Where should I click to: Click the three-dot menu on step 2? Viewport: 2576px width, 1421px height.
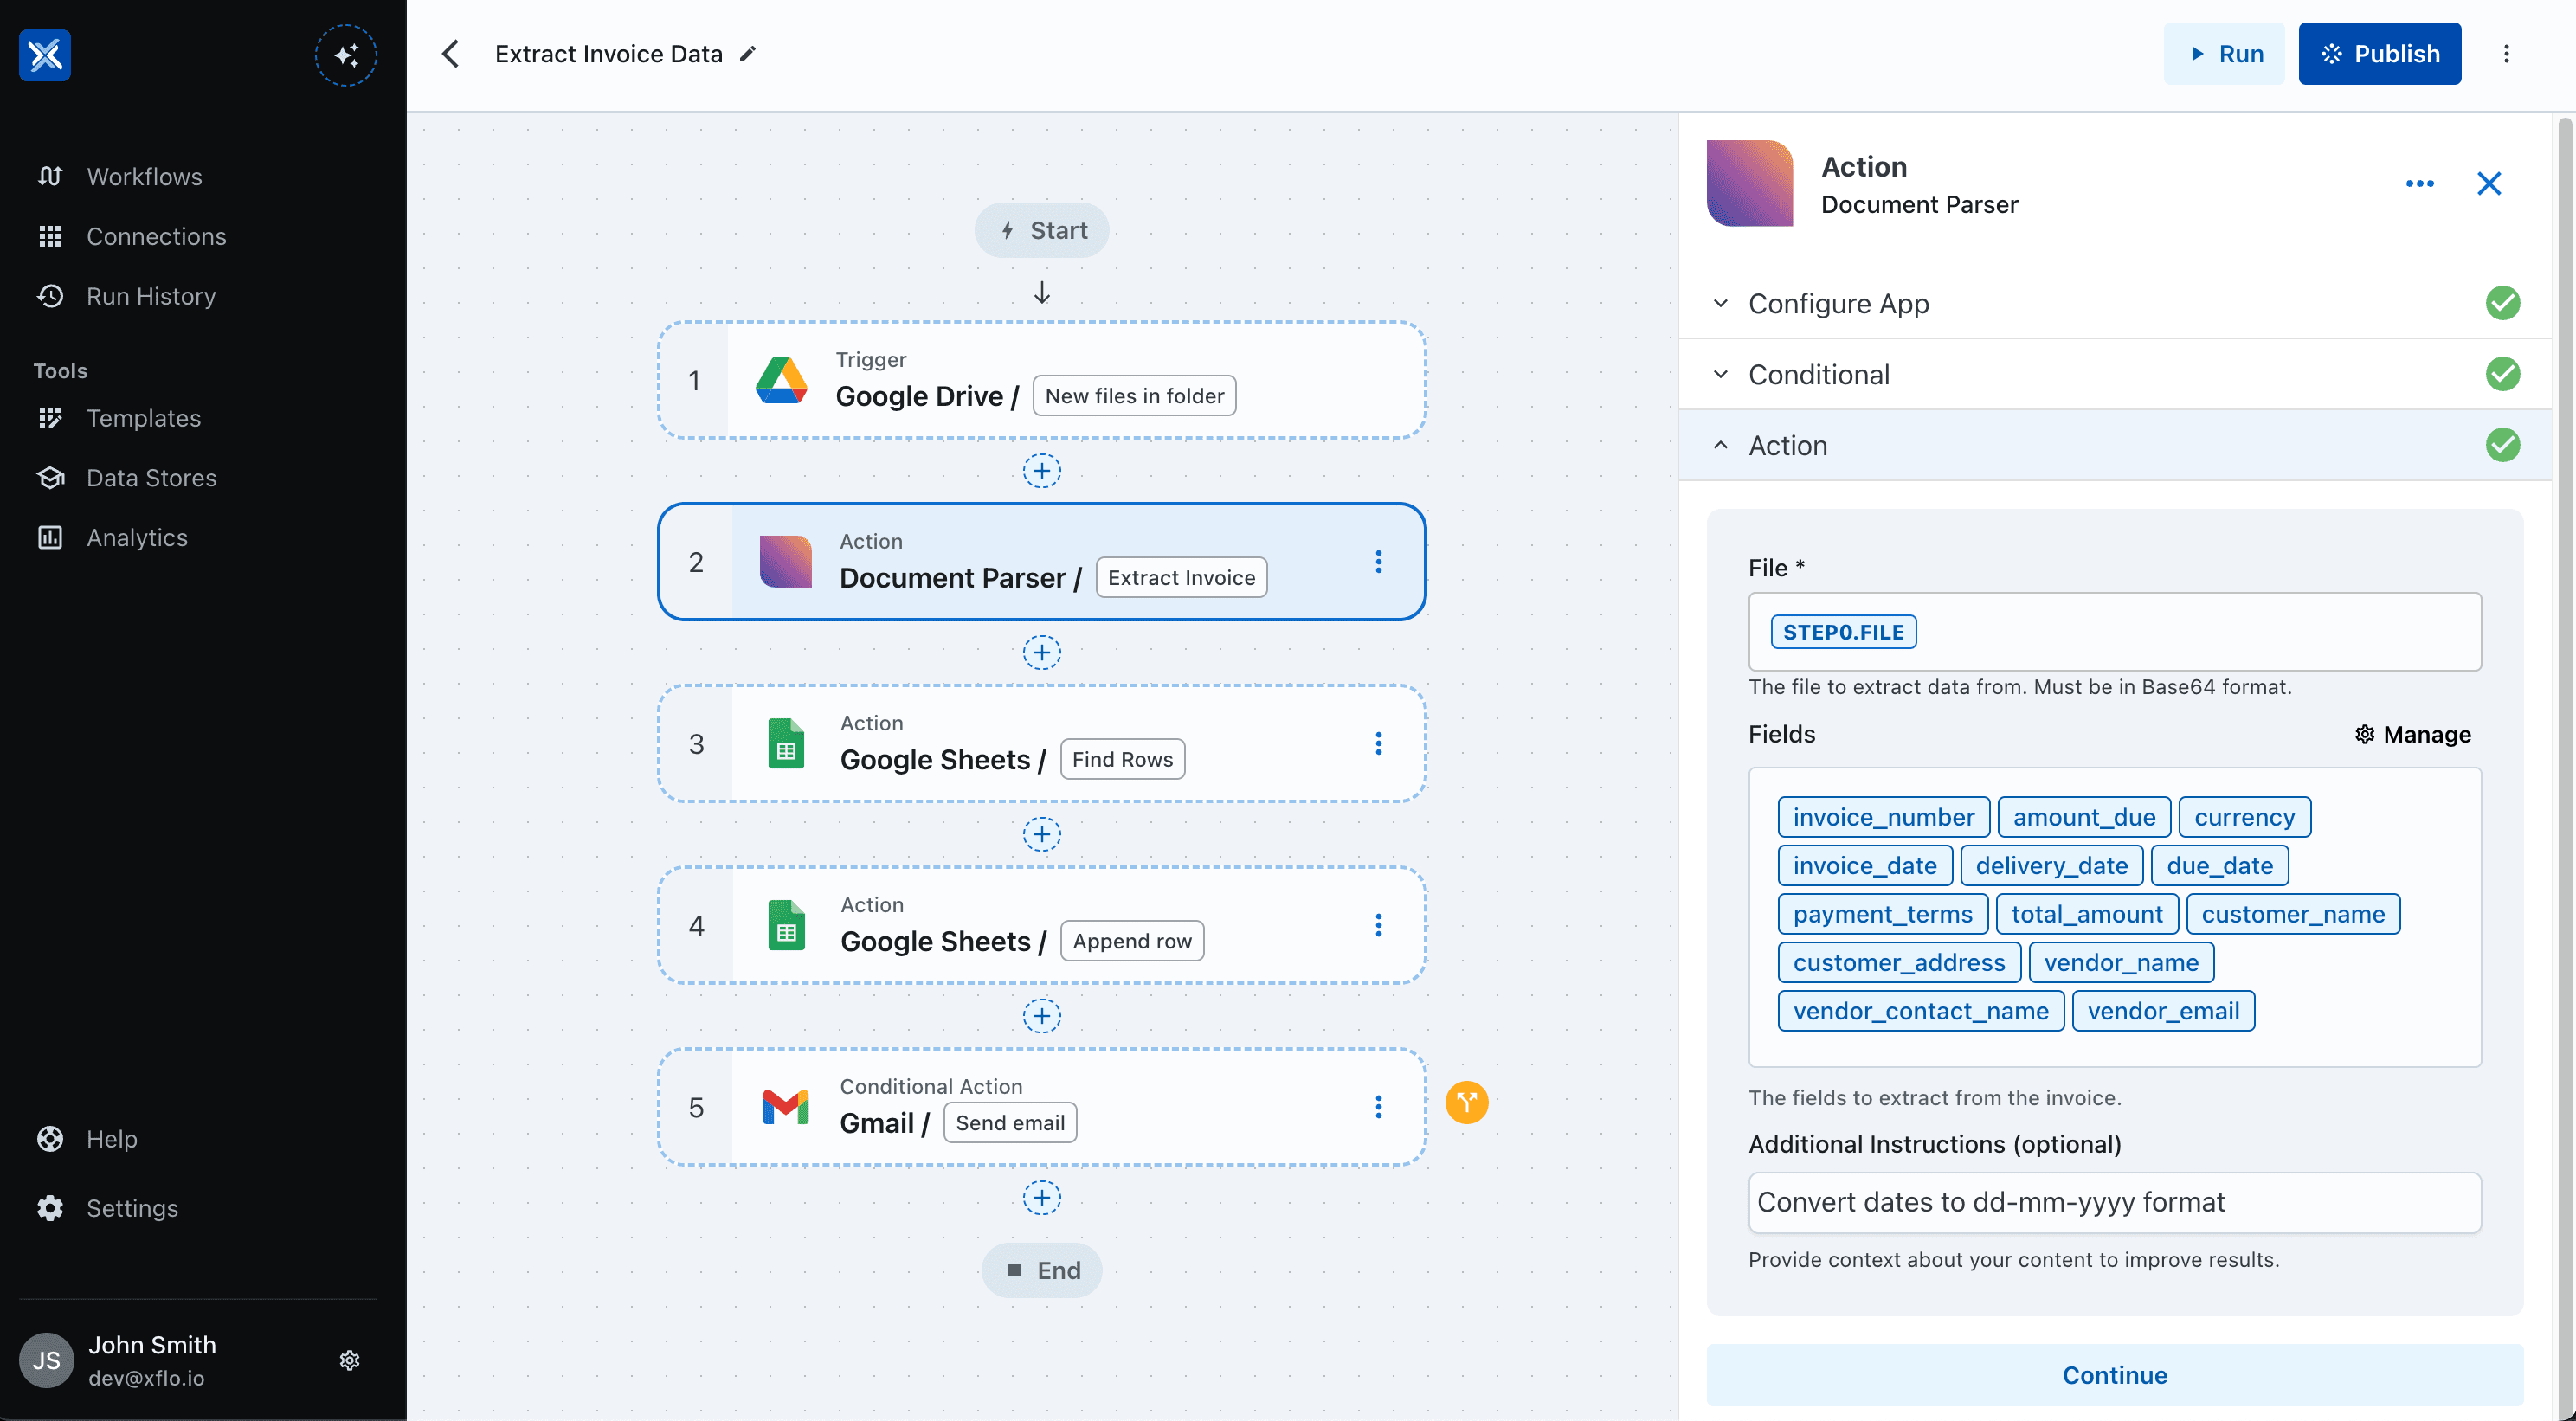(x=1379, y=562)
